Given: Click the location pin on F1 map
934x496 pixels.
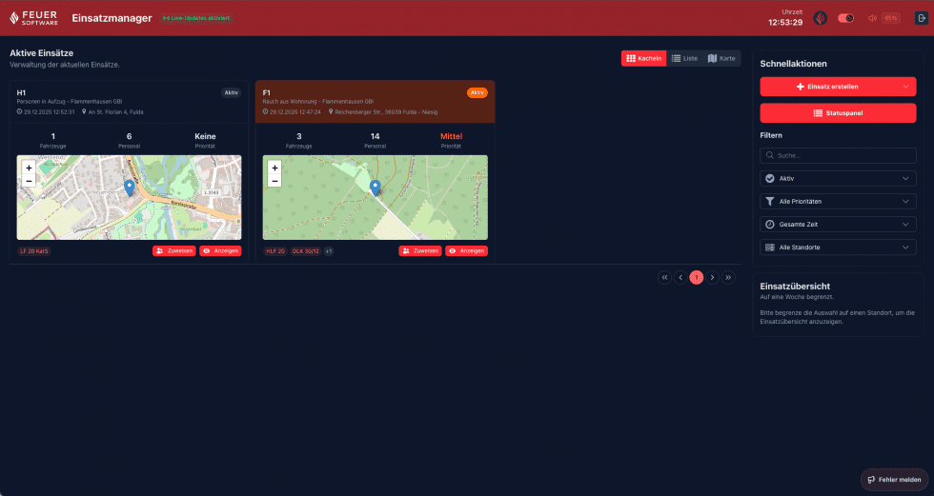Looking at the screenshot, I should 376,188.
